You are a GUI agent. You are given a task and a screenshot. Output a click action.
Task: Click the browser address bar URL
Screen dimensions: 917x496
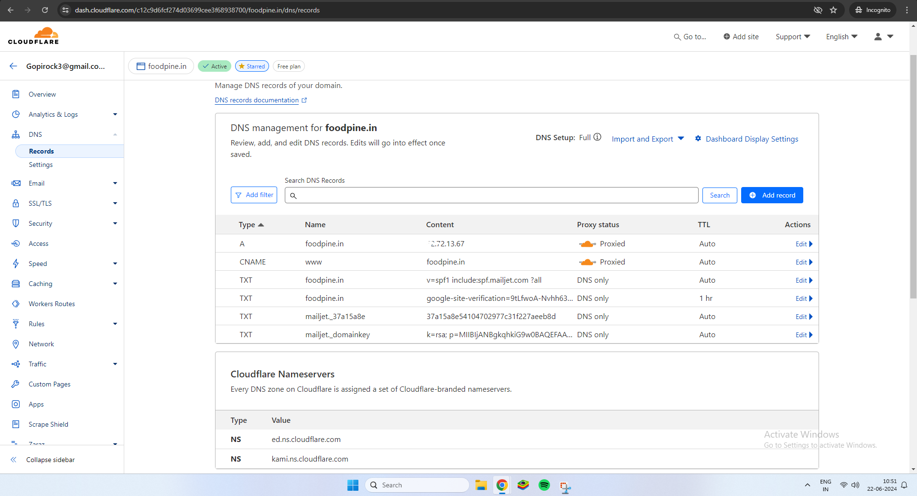click(197, 10)
